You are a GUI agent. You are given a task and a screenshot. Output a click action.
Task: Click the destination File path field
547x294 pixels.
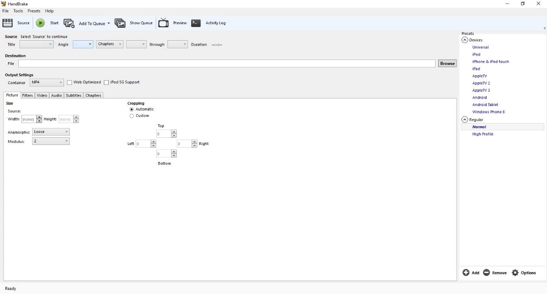tap(226, 64)
